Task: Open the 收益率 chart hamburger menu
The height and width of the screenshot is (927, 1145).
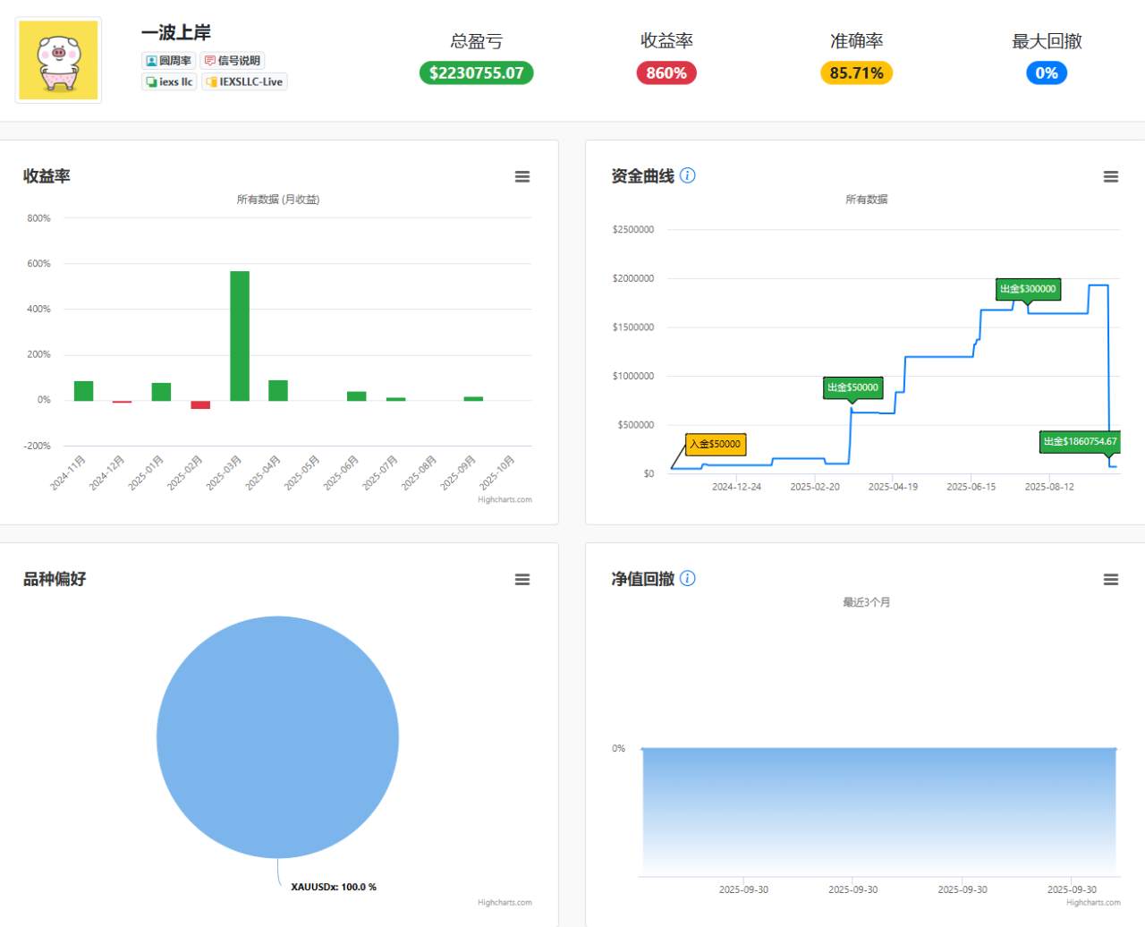Action: [x=522, y=176]
